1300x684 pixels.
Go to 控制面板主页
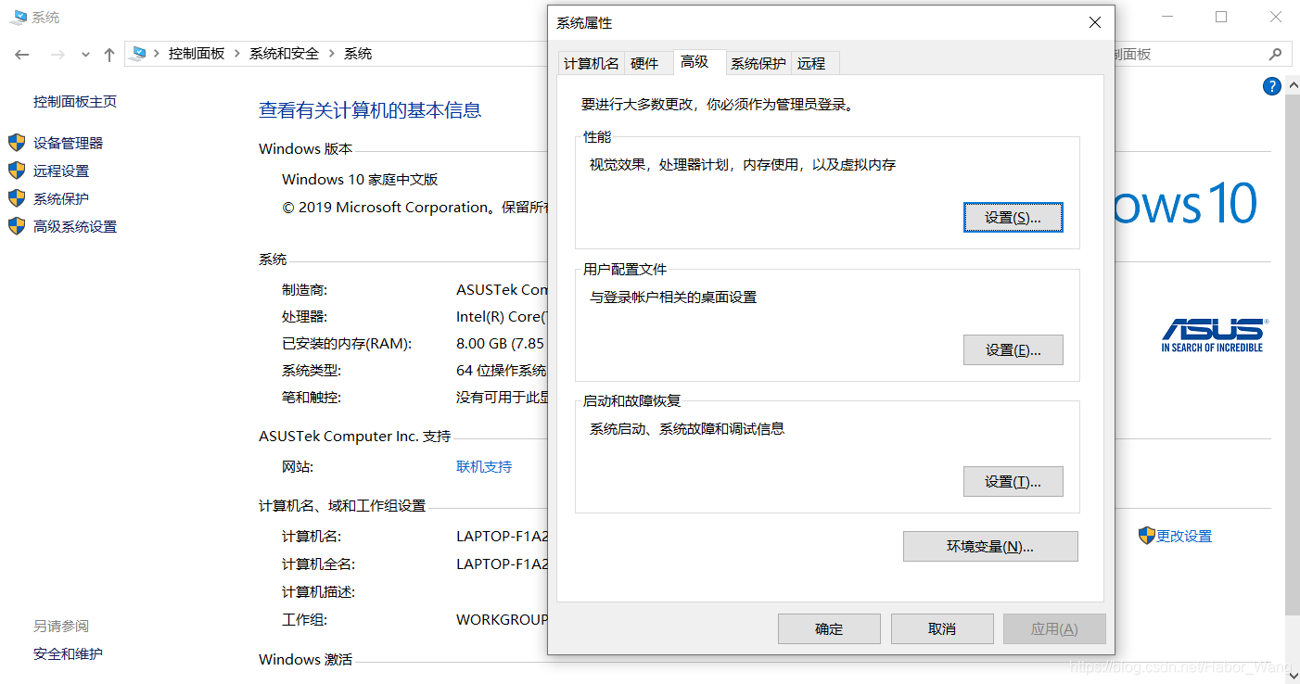click(x=75, y=101)
